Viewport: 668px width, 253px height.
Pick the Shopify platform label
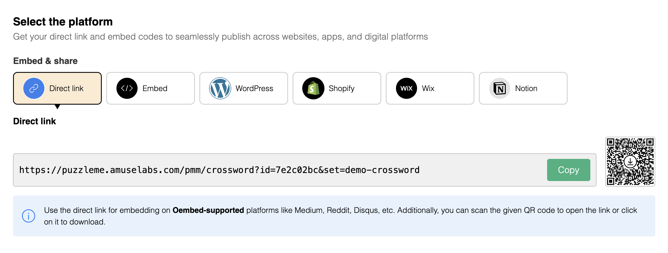coord(342,89)
